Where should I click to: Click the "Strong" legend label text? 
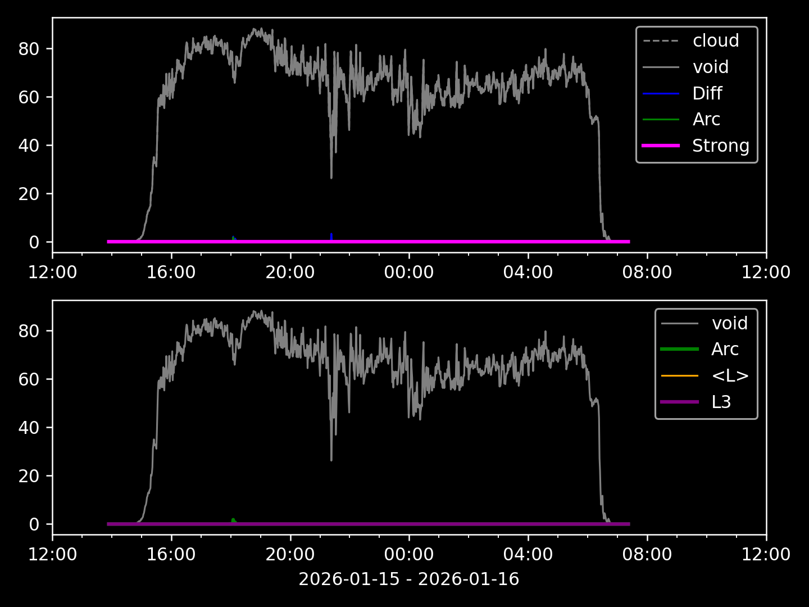[x=720, y=146]
